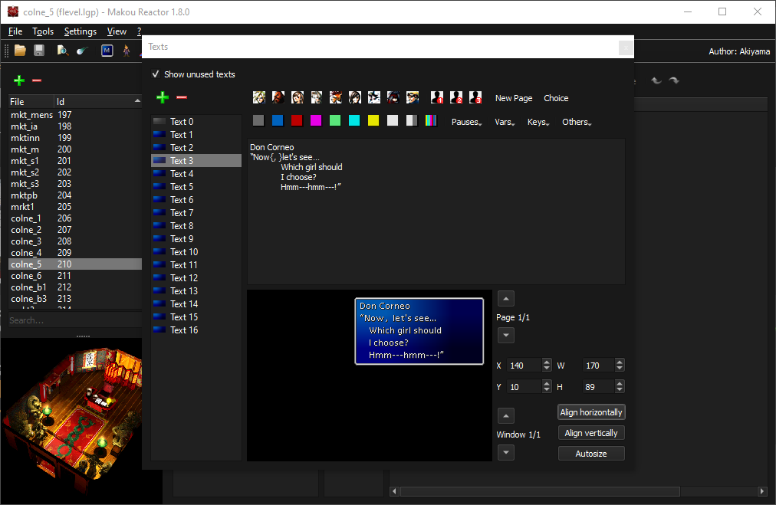Open the File menu
Screen dimensions: 776x505
[x=15, y=31]
